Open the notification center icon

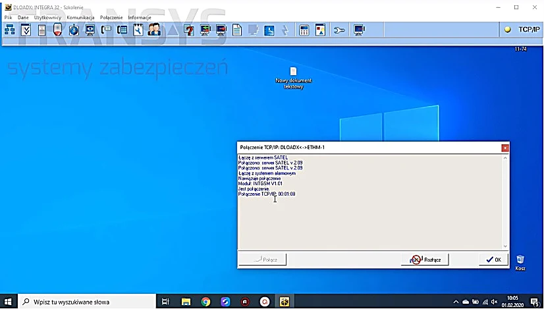coord(535,302)
